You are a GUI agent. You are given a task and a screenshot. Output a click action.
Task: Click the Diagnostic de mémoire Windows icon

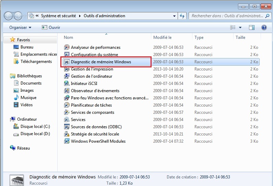click(x=67, y=62)
